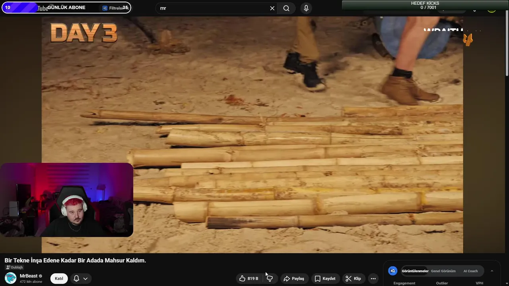The height and width of the screenshot is (286, 509).
Task: Switch to the AI Coach tab
Action: point(470,271)
